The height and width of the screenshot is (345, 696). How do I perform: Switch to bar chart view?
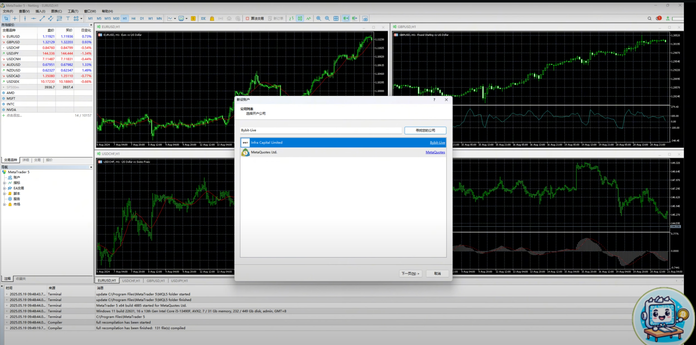coord(291,19)
